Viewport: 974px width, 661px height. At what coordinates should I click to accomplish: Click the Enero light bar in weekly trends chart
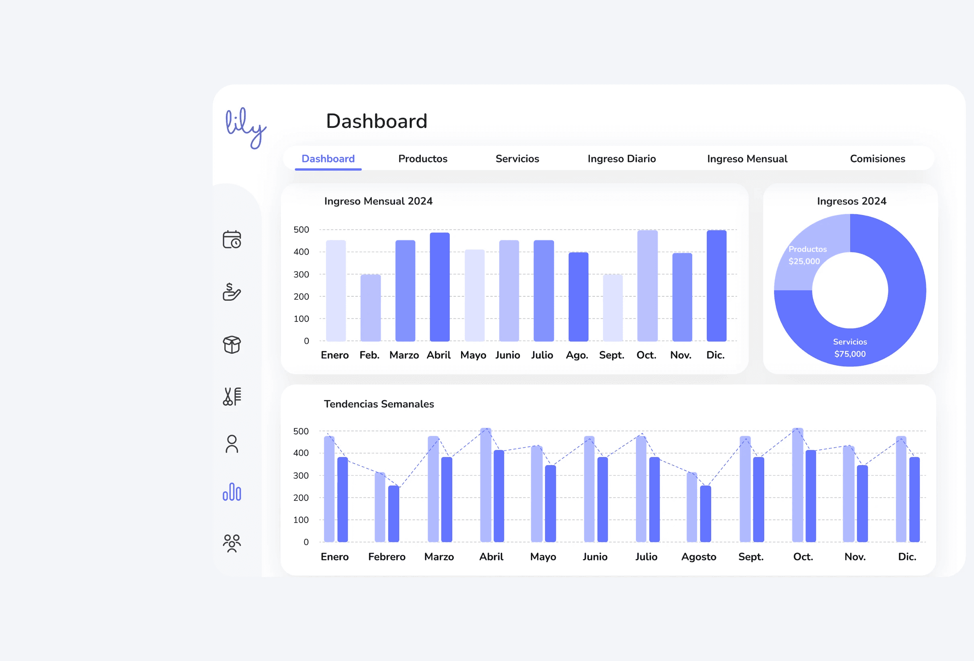coord(327,491)
